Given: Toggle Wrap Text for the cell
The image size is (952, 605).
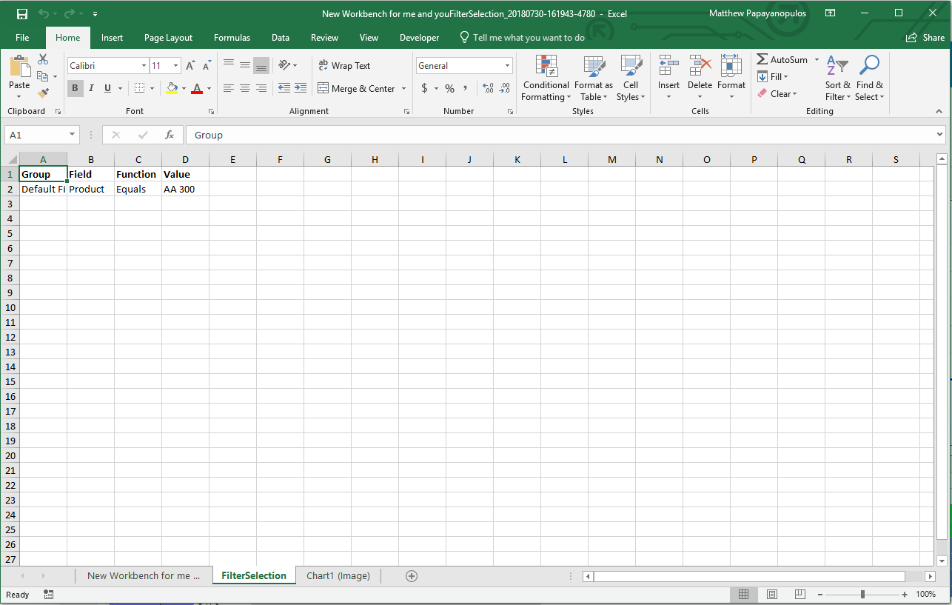Looking at the screenshot, I should click(x=344, y=65).
